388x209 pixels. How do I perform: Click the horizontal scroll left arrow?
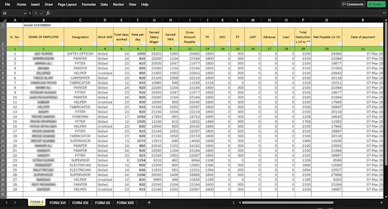pyautogui.click(x=240, y=203)
